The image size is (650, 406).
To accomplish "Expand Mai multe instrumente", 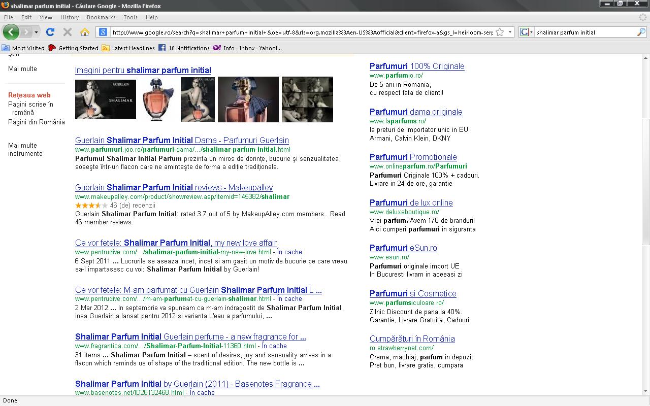I will tap(25, 149).
